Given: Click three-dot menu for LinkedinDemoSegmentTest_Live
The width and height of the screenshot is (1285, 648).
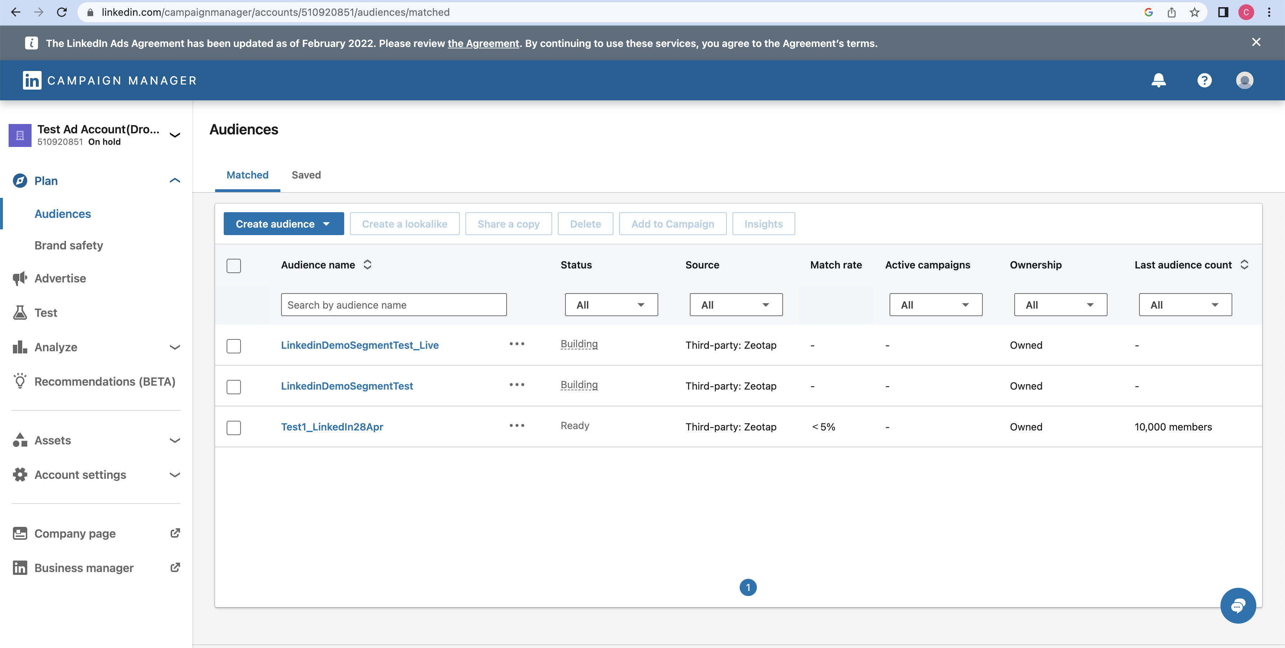Looking at the screenshot, I should tap(517, 344).
